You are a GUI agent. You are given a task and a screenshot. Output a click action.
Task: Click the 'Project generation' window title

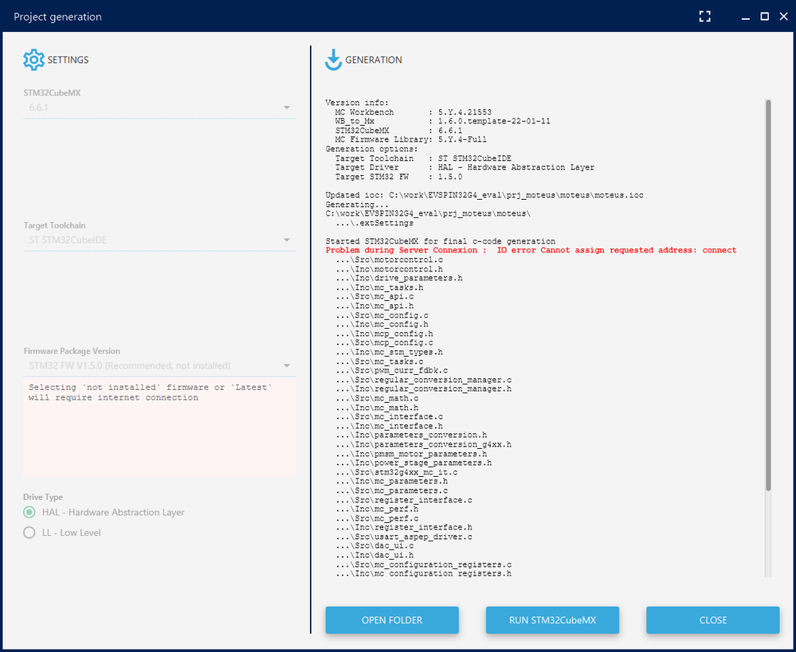58,17
